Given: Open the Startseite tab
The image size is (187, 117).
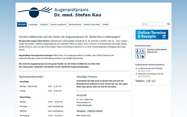Looking at the screenshot, I should coord(22,24).
